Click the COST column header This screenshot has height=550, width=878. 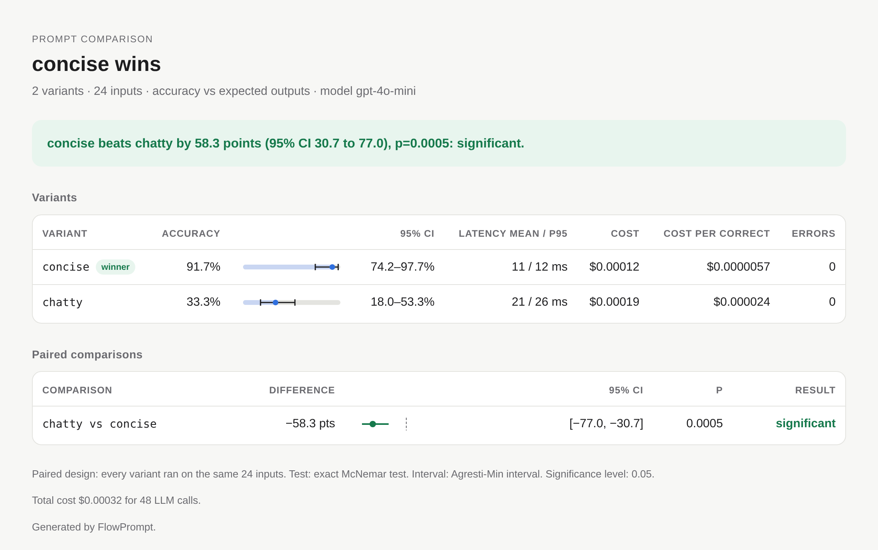click(625, 234)
